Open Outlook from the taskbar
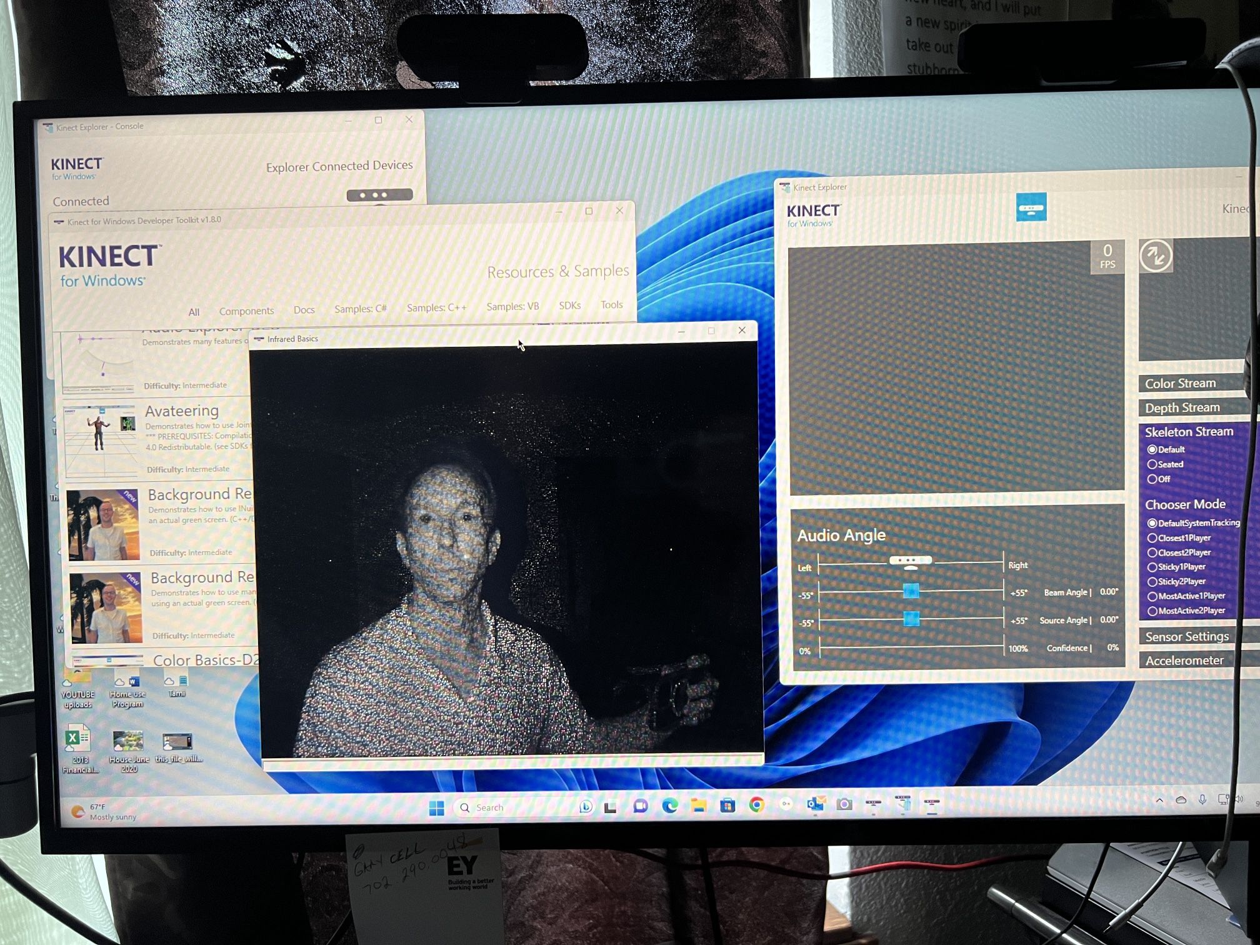 tap(815, 804)
